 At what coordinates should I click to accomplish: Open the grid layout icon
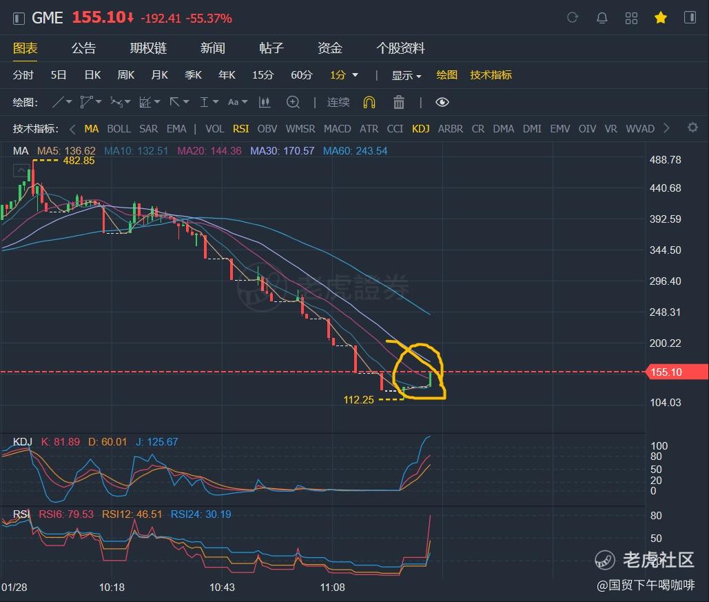[631, 18]
